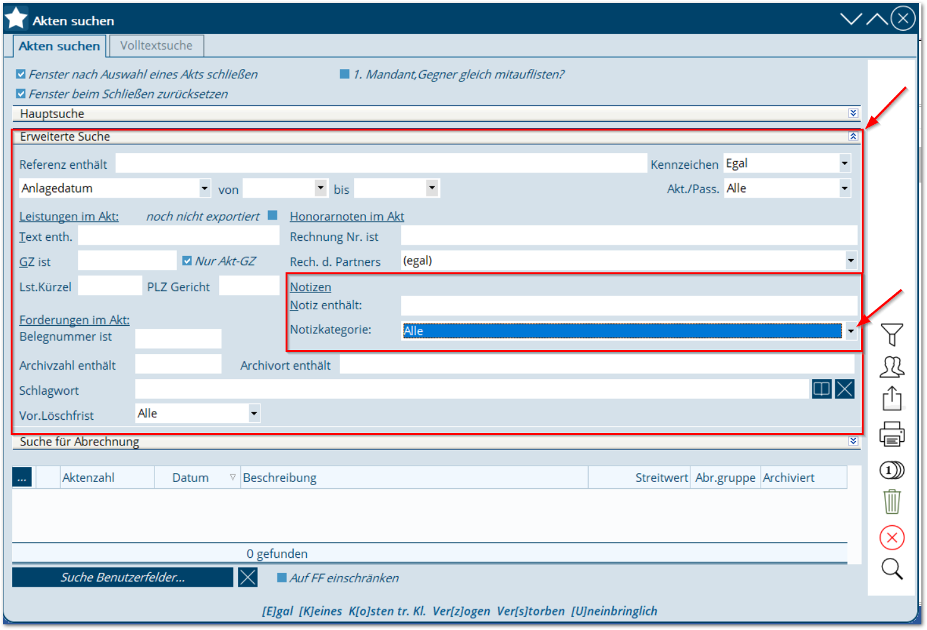Click the trash can icon
This screenshot has height=630, width=927.
click(x=891, y=501)
